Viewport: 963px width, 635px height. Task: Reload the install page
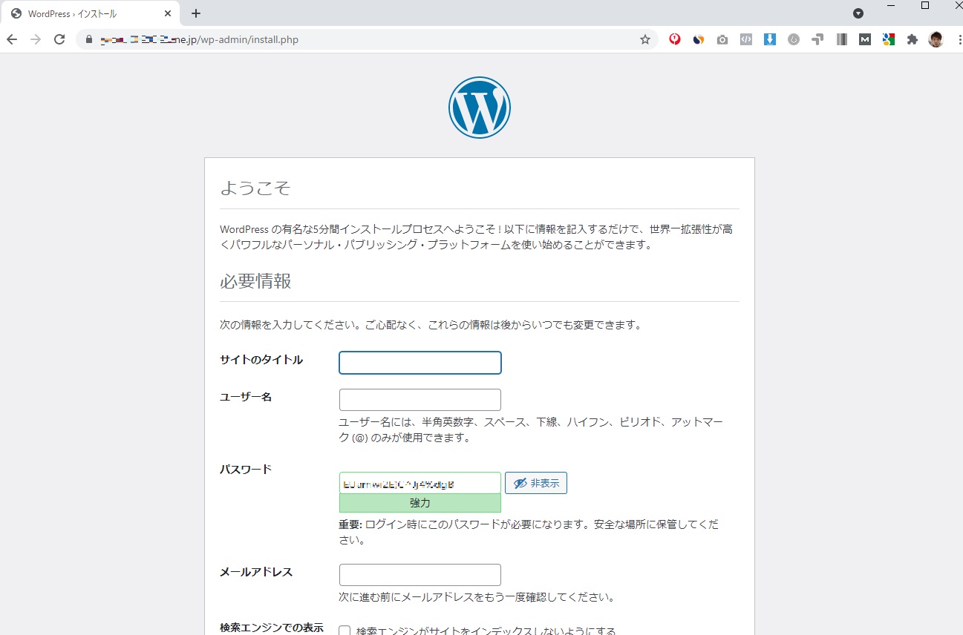point(59,39)
